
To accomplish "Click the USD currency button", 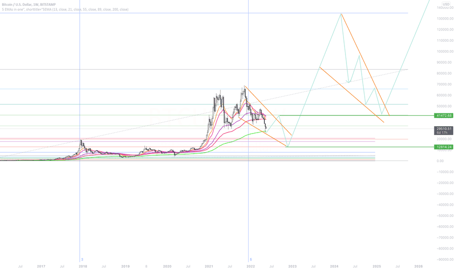I will click(446, 4).
